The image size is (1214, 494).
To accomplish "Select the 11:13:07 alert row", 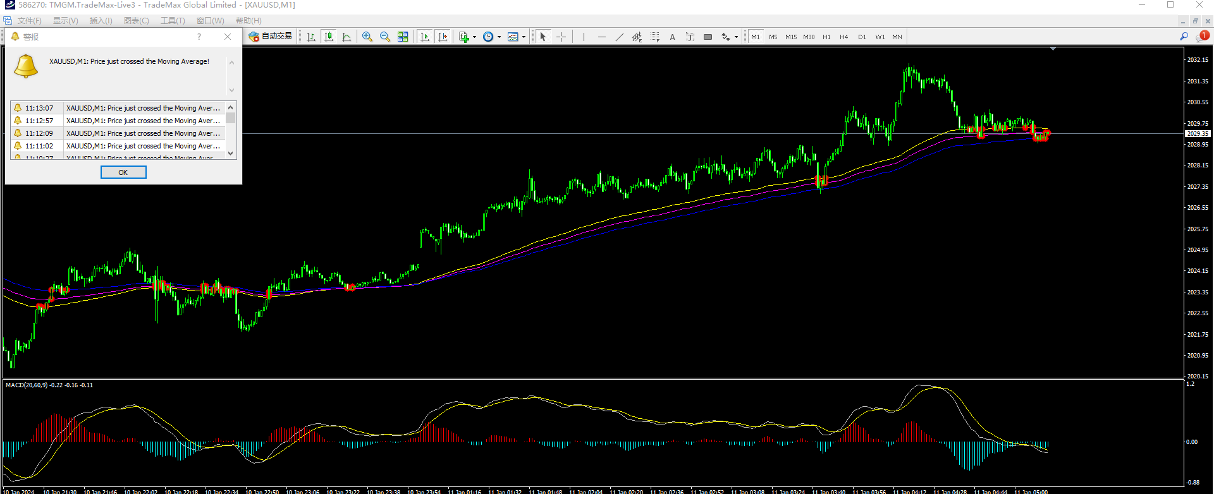I will point(118,108).
